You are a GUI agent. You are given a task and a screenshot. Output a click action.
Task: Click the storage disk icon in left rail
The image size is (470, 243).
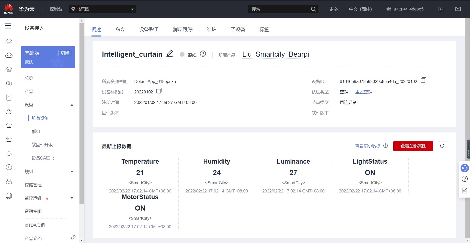9,97
